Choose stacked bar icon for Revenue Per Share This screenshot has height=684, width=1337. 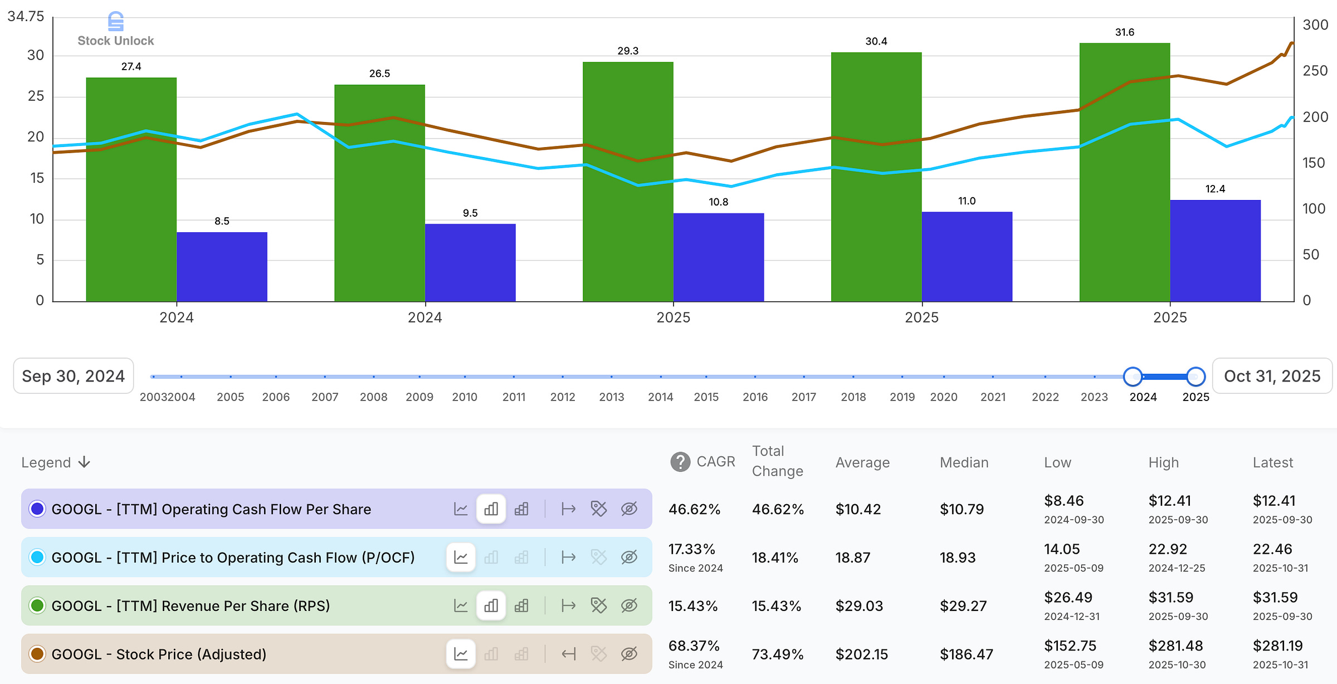coord(521,605)
